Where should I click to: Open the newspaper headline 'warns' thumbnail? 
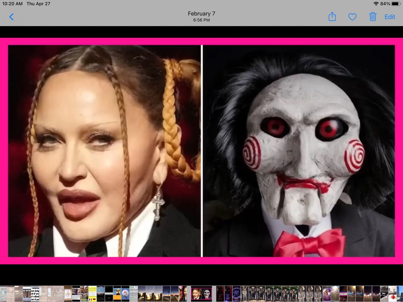(35, 294)
